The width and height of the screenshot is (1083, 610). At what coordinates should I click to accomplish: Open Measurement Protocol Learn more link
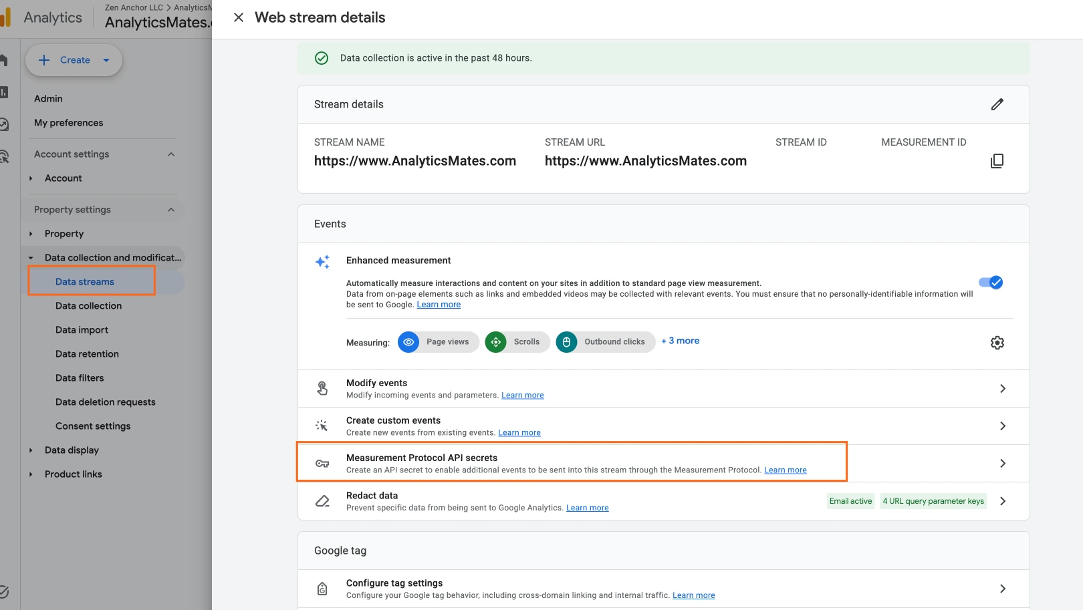(786, 470)
